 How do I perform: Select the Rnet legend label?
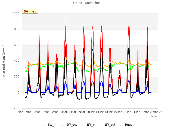tap(128, 125)
